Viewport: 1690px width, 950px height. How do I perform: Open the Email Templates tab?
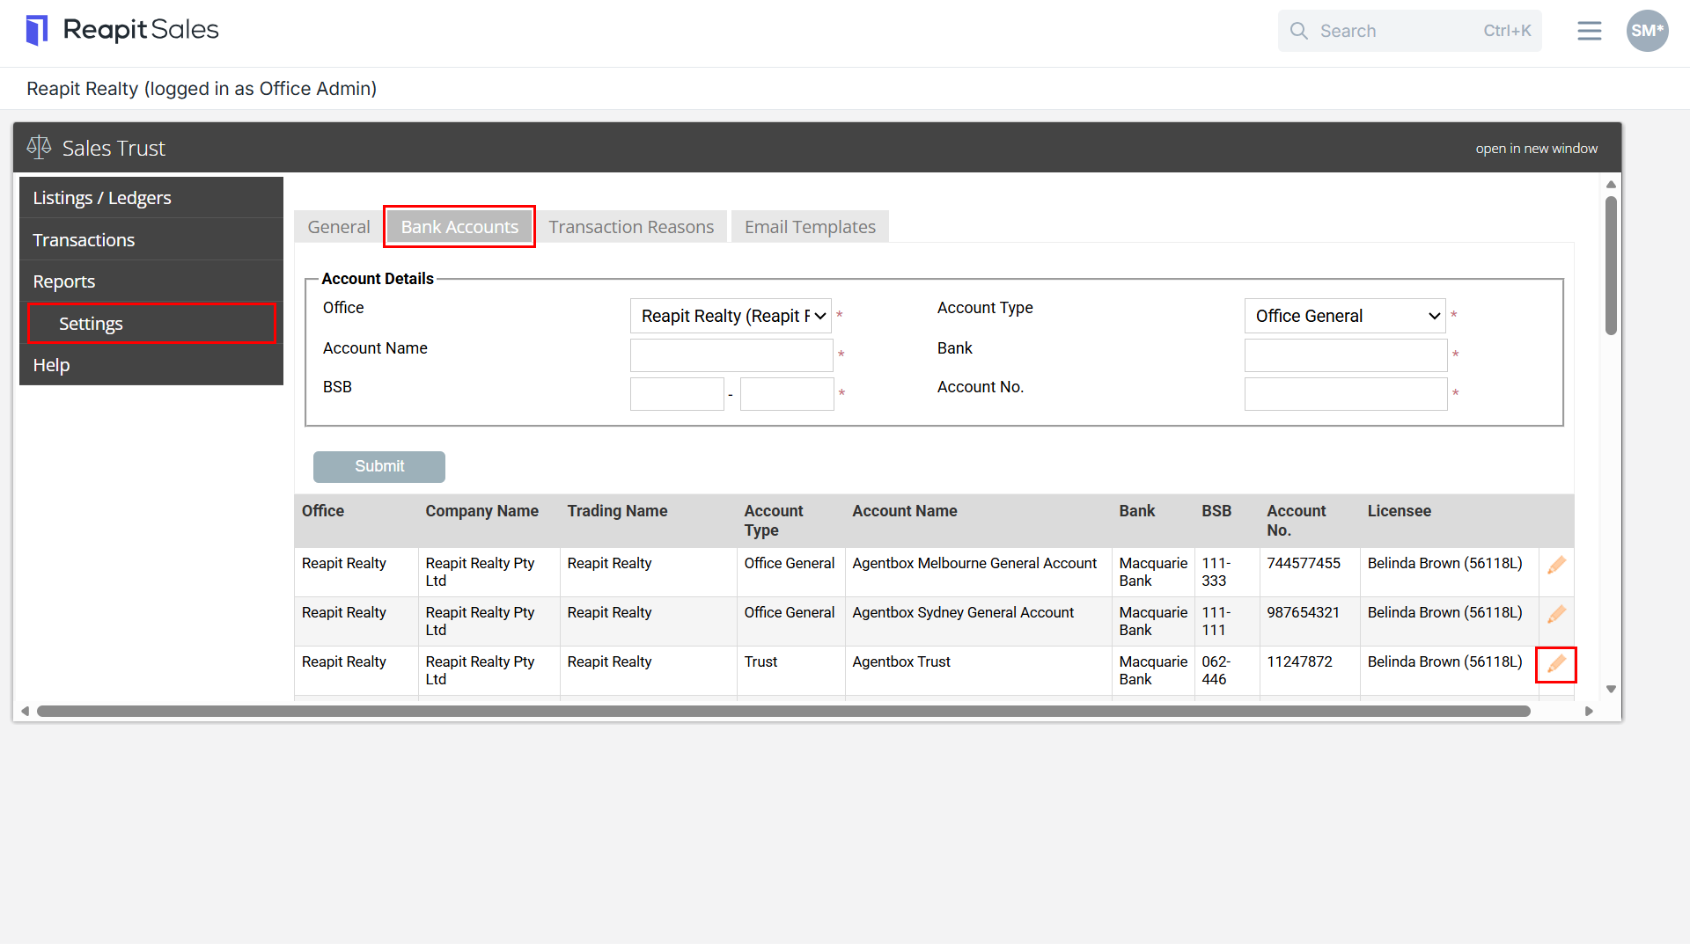point(810,227)
